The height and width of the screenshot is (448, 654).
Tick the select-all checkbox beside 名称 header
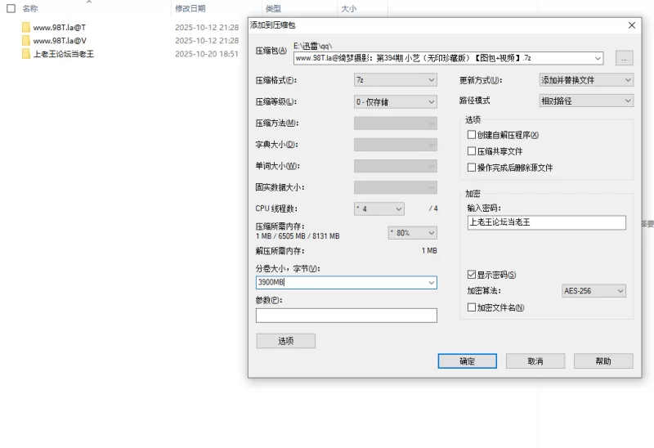pos(11,8)
